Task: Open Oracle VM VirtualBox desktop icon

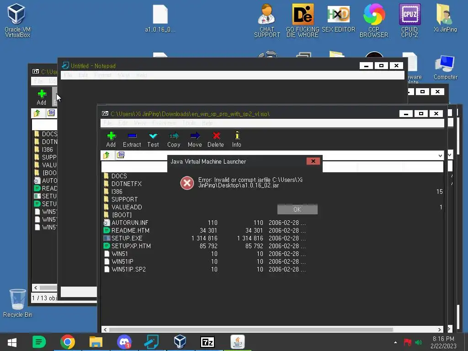Action: (17, 20)
